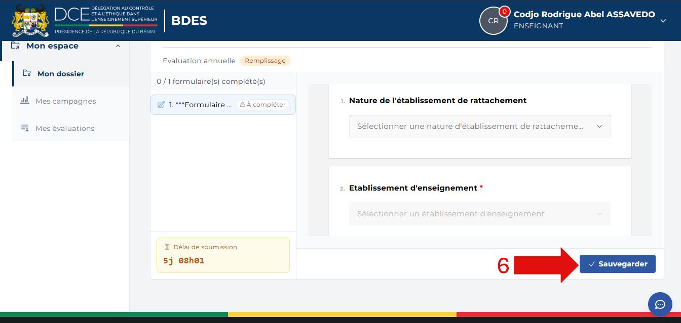Click the Benin coat of arms logo
Image resolution: width=681 pixels, height=323 pixels.
(30, 21)
